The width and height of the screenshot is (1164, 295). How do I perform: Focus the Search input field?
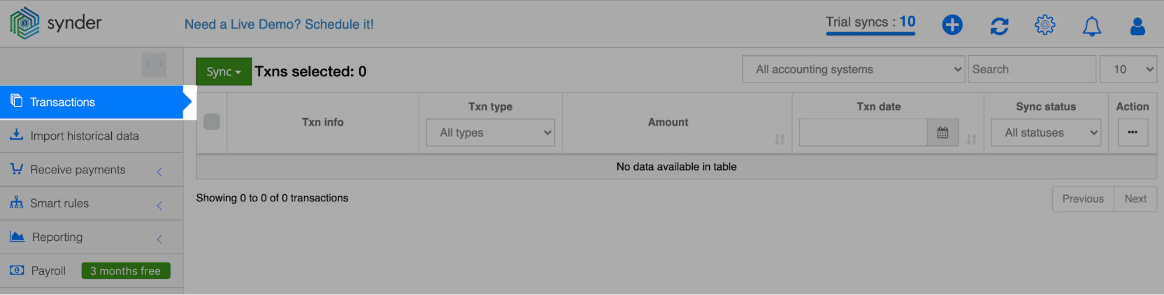click(x=1032, y=69)
